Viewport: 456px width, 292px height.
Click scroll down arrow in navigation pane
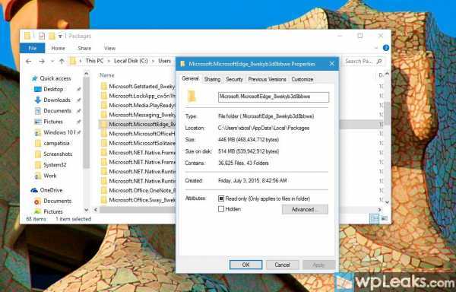point(86,209)
